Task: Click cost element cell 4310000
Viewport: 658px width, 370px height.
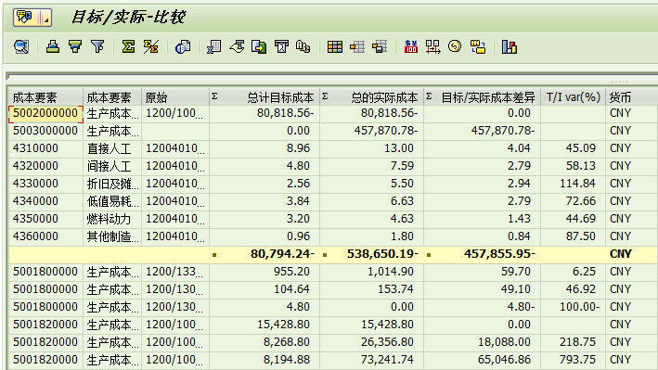Action: coord(45,148)
